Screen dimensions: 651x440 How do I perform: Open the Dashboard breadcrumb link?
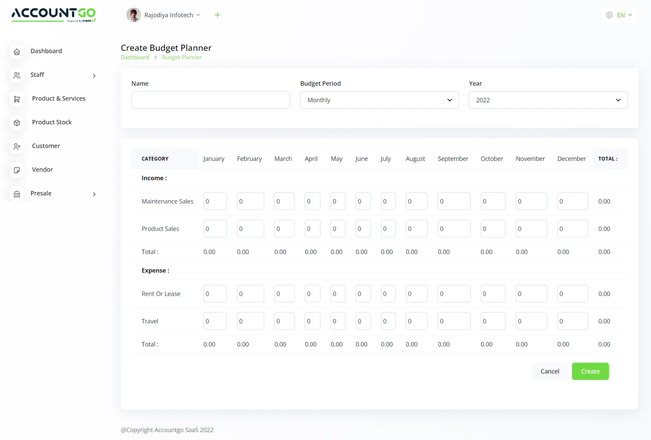pos(135,57)
